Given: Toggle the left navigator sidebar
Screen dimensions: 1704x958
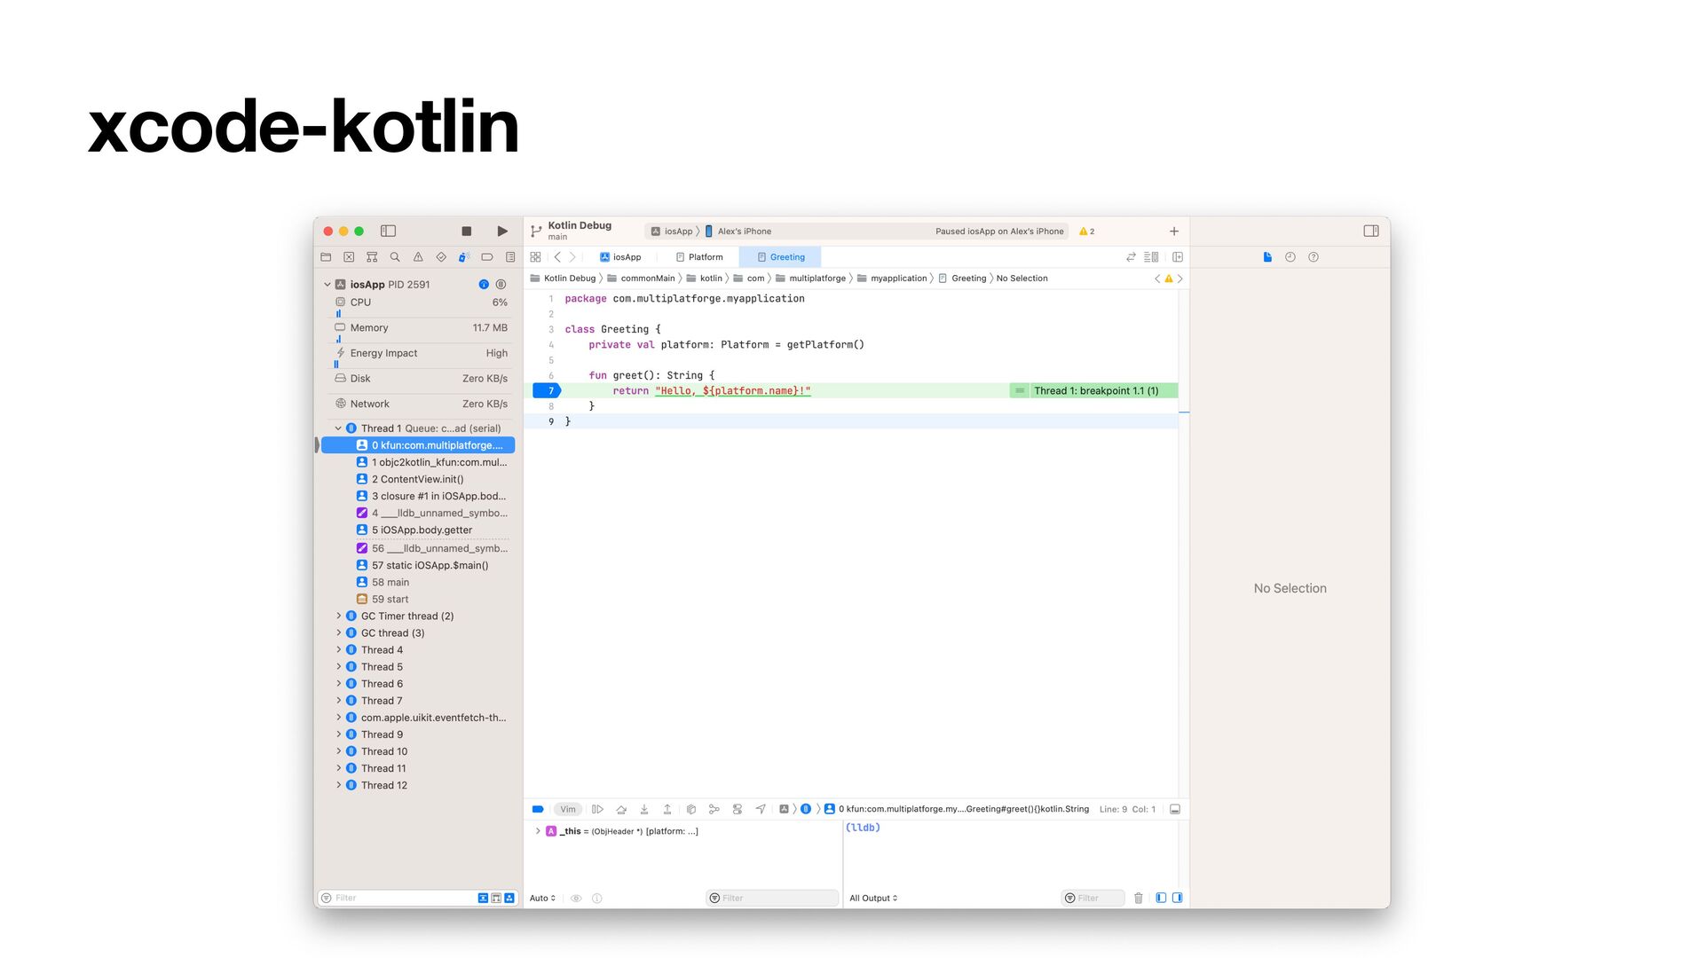Looking at the screenshot, I should [388, 232].
